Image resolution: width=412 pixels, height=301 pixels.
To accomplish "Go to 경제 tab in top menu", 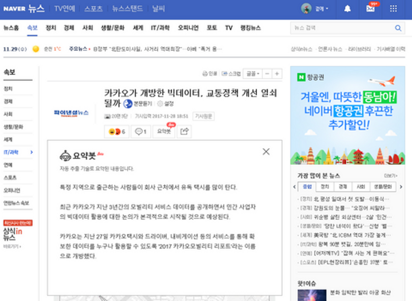I will pyautogui.click(x=69, y=28).
